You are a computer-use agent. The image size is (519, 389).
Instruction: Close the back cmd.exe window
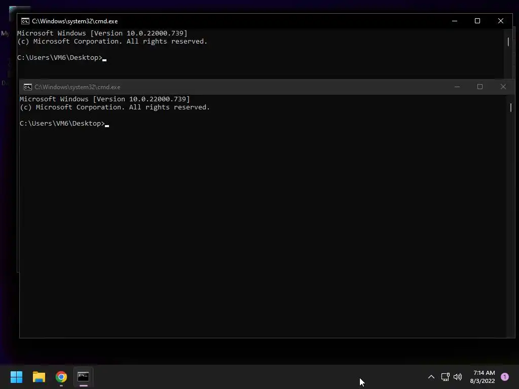[501, 21]
